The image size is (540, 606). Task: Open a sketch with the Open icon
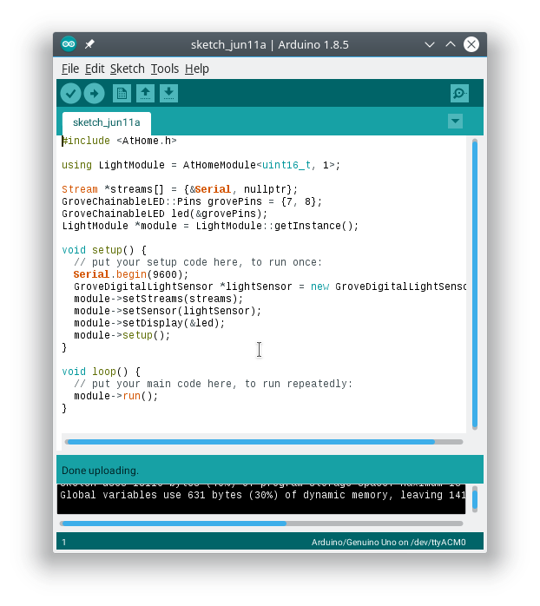pos(145,94)
